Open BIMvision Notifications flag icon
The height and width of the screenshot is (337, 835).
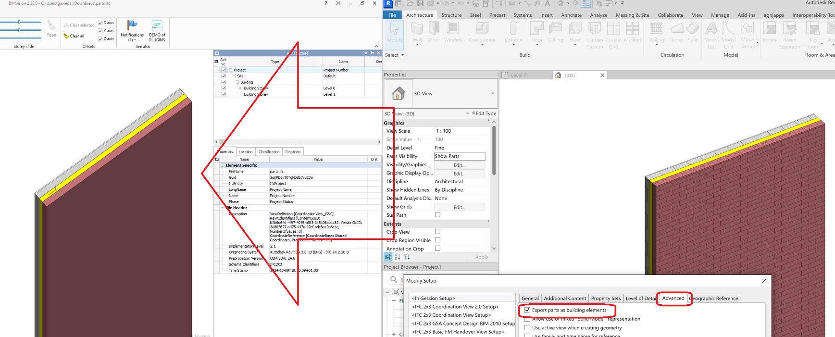point(132,25)
